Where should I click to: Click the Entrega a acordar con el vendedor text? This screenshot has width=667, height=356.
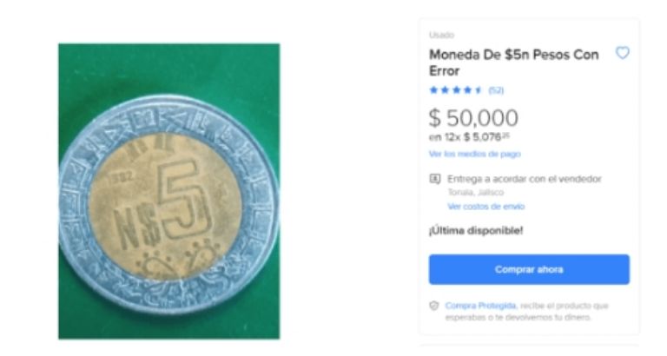click(x=525, y=179)
